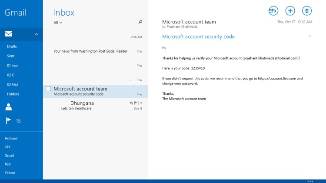The width and height of the screenshot is (326, 183).
Task: Tick the Microsoft account team message checkbox
Action: (48, 89)
